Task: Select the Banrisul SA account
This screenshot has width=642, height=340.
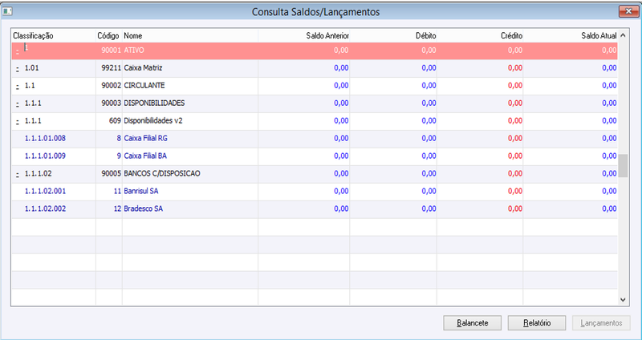Action: (141, 191)
